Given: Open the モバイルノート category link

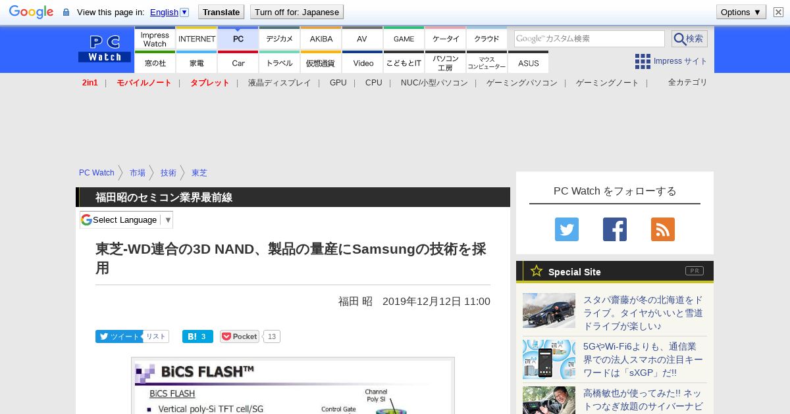Looking at the screenshot, I should [x=144, y=83].
